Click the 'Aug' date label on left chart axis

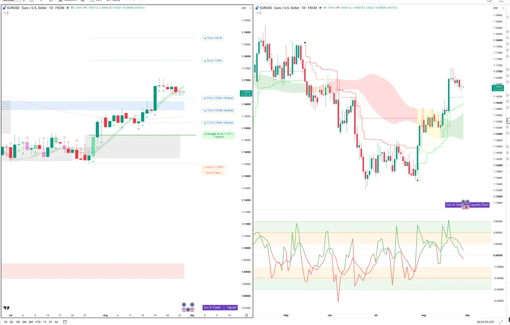[105, 315]
